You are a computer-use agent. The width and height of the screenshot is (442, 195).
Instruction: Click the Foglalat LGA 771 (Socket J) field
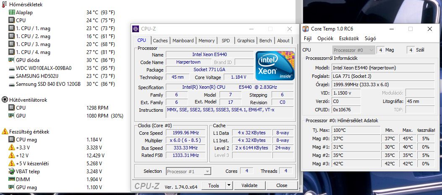383,76
